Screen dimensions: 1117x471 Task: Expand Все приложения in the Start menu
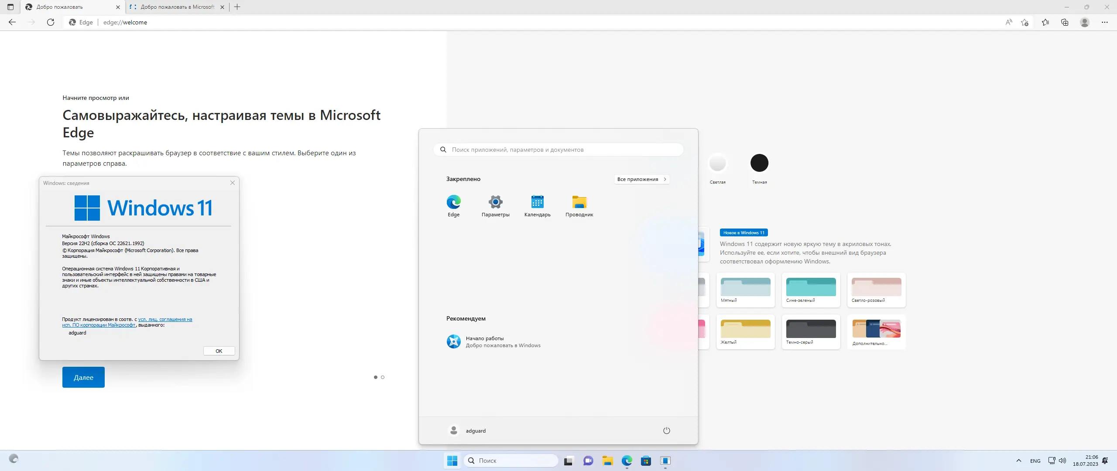(641, 179)
